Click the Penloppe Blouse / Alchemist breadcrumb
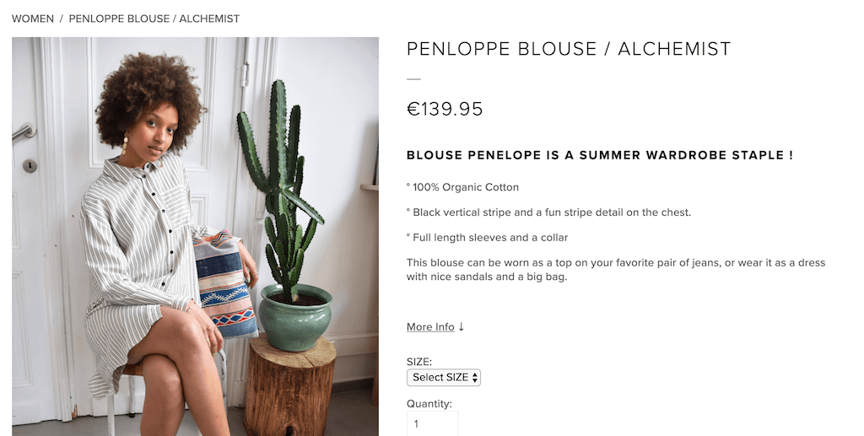 [154, 19]
